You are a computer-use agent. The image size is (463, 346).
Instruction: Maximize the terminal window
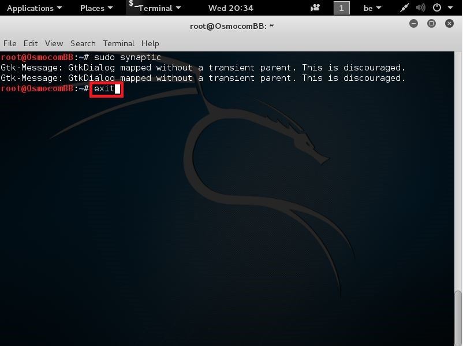click(431, 24)
